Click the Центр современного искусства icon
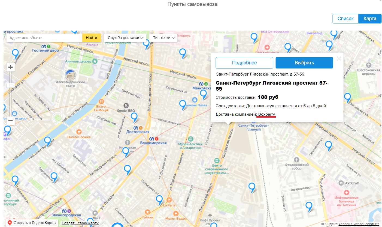This screenshot has height=227, width=382. click(217, 160)
